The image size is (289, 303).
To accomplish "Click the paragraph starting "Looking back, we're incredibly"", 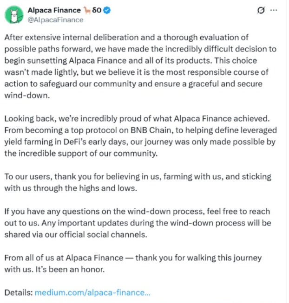I will coord(139,136).
